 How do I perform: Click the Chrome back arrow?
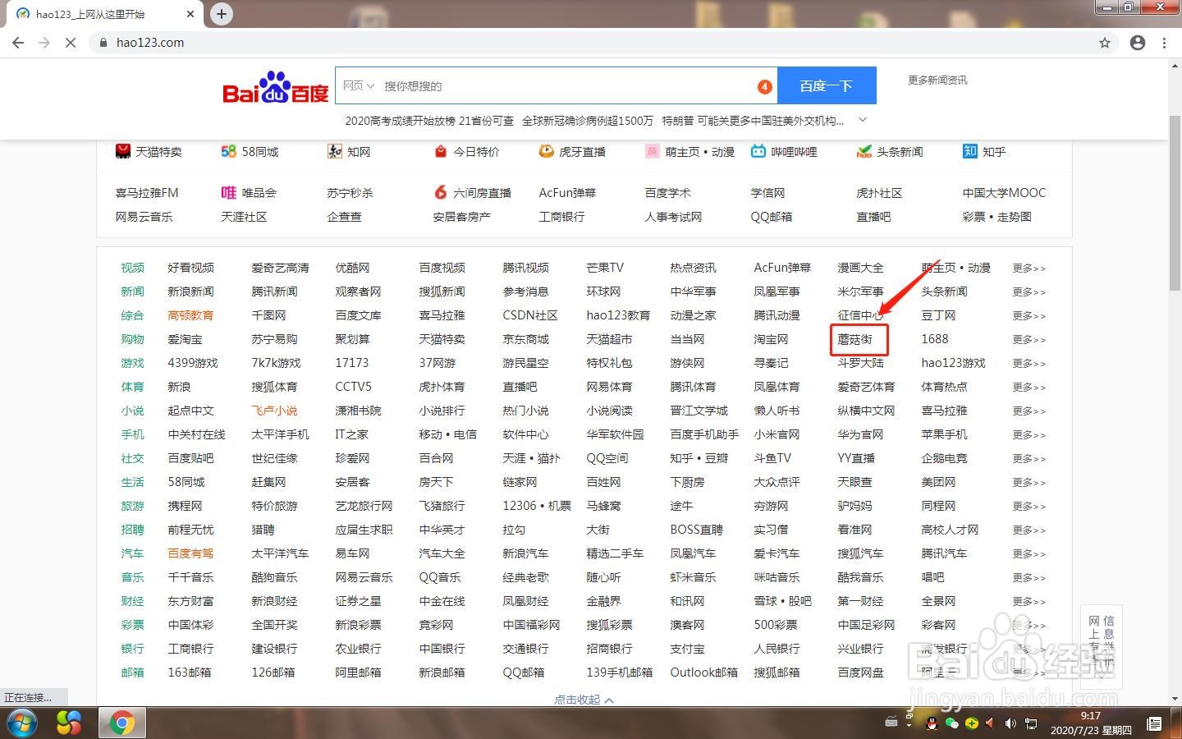(18, 43)
